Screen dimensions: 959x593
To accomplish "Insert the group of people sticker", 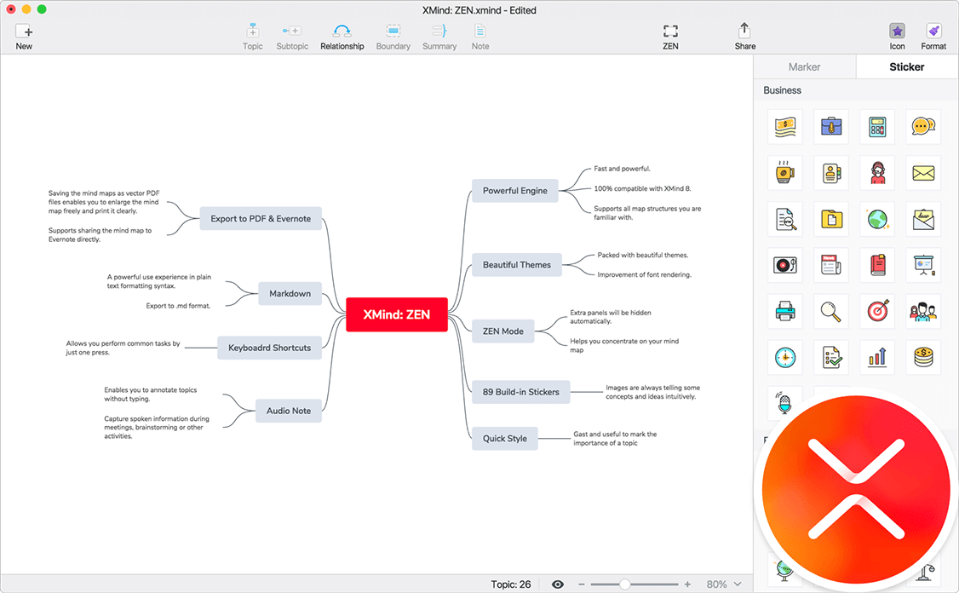I will [923, 311].
